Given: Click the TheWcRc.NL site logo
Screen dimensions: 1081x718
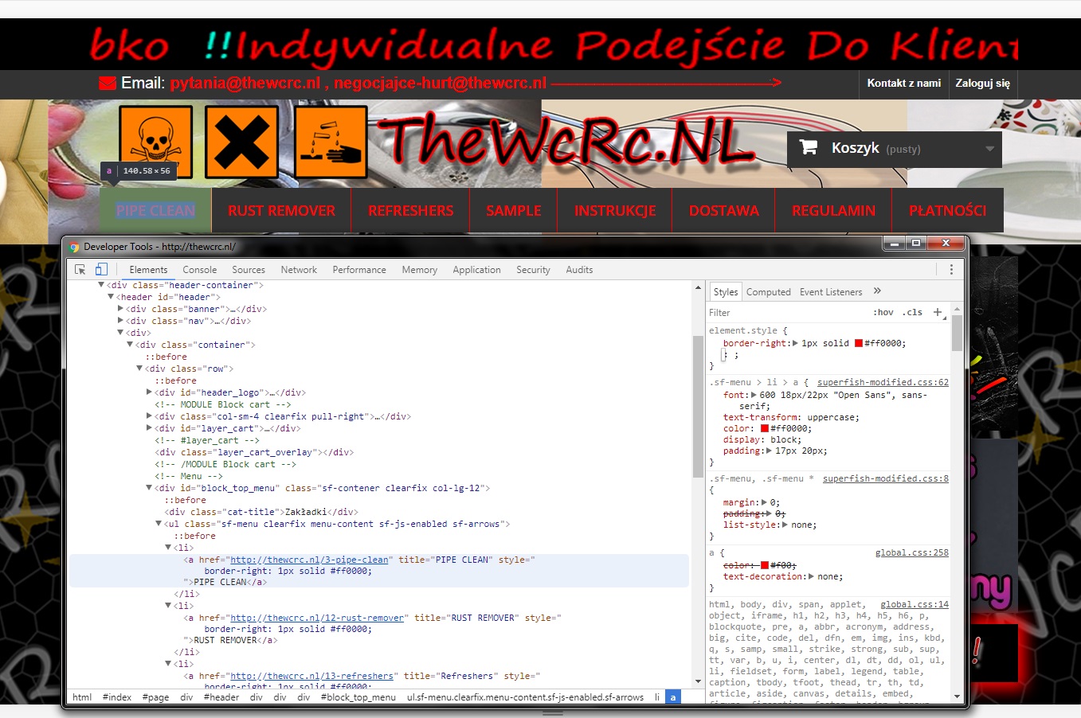Looking at the screenshot, I should 566,143.
